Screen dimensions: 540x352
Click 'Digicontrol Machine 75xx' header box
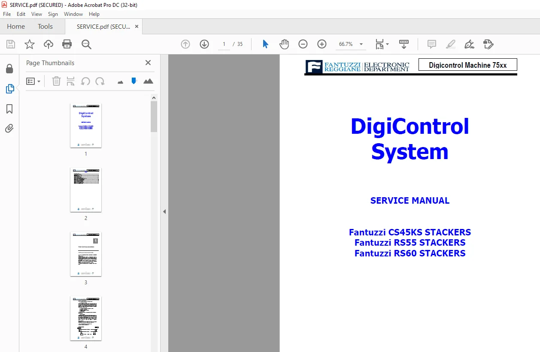click(468, 65)
